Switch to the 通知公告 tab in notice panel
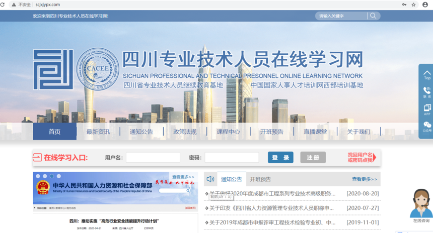The width and height of the screenshot is (433, 233). [x=232, y=179]
